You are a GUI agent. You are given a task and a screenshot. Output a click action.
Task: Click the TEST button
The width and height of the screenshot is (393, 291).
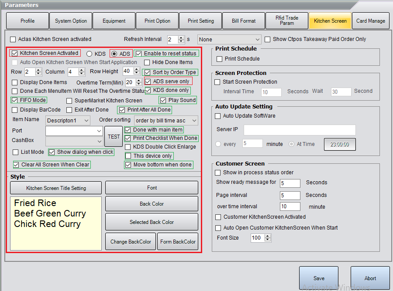[114, 136]
